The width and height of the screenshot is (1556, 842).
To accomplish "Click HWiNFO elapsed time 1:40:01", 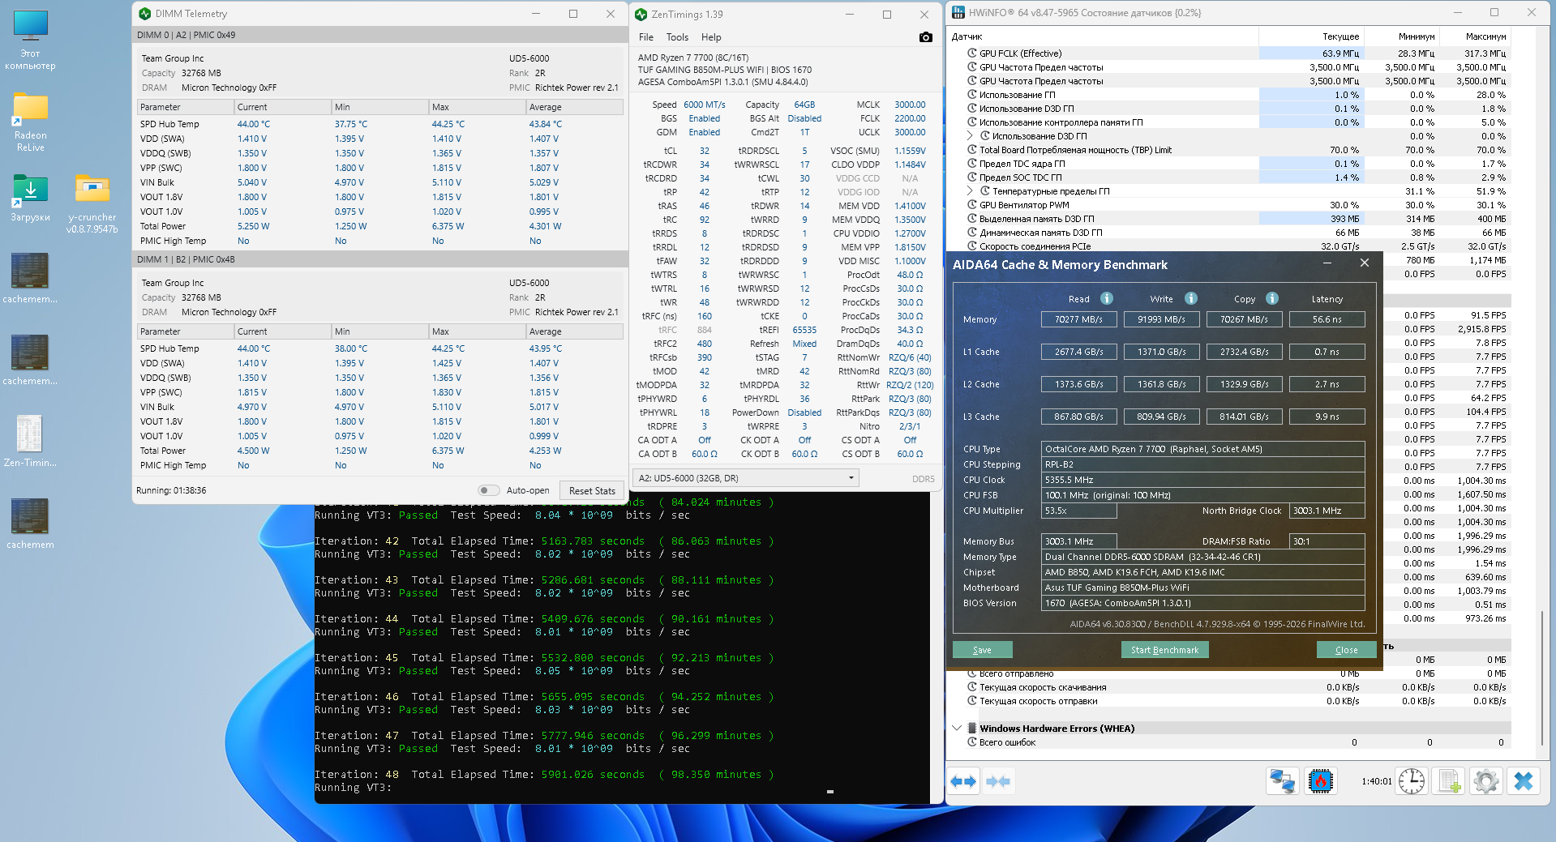I will (1377, 782).
